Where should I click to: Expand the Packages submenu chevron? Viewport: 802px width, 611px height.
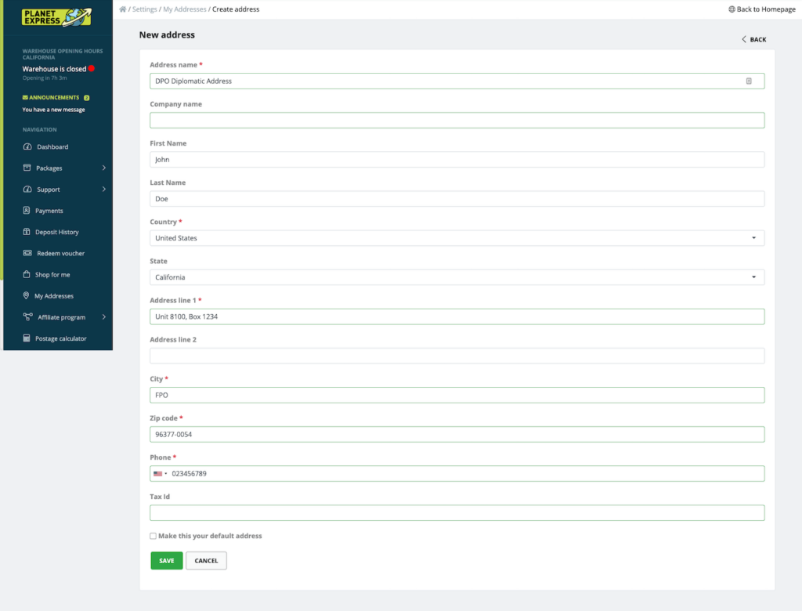[x=104, y=168]
